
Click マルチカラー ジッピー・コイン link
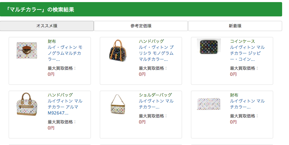(247, 53)
